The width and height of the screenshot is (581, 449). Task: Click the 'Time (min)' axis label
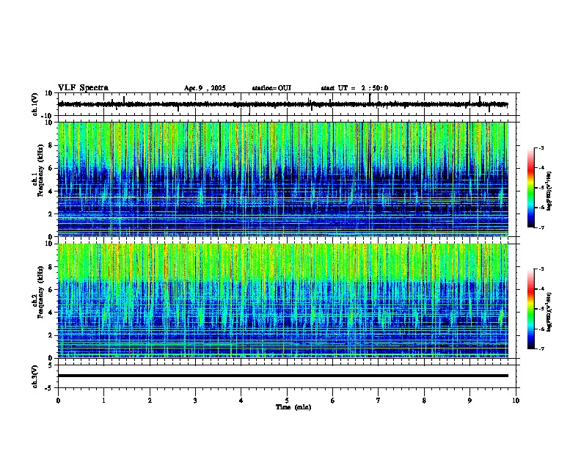click(293, 407)
